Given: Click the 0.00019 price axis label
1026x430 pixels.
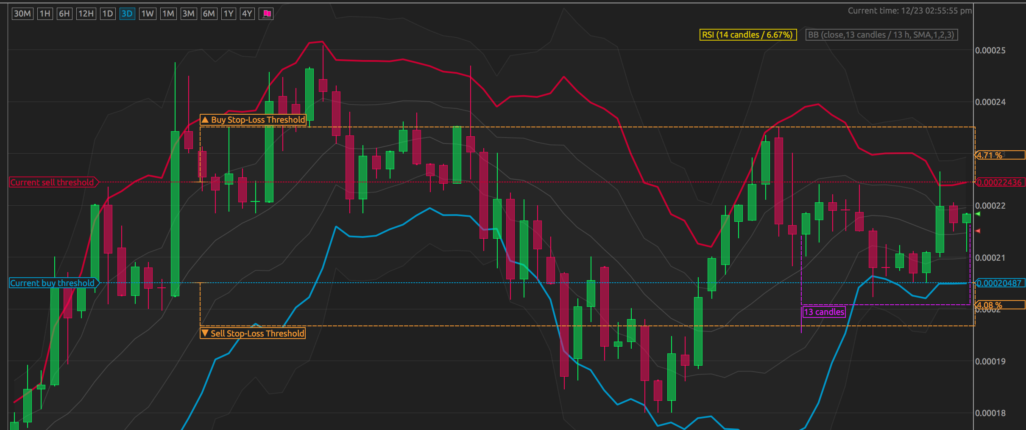Looking at the screenshot, I should pyautogui.click(x=990, y=361).
